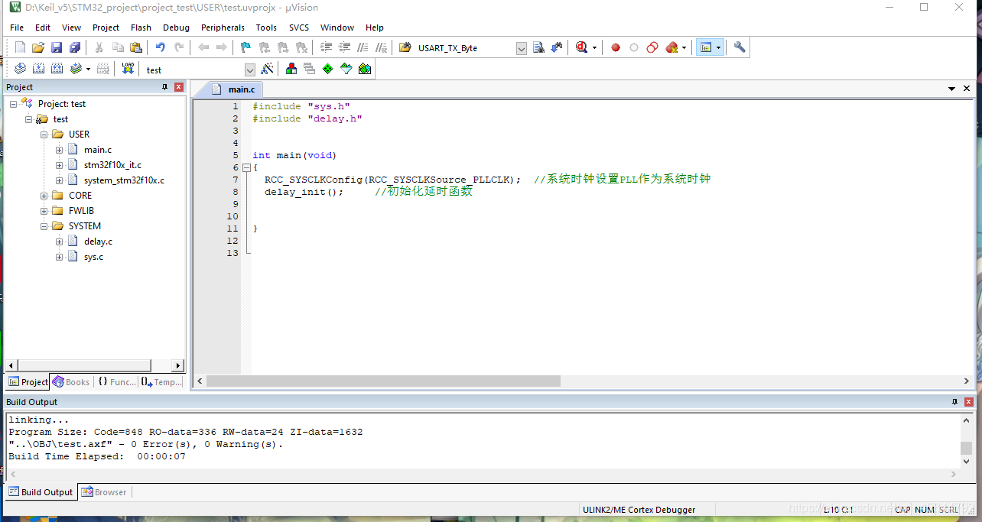The height and width of the screenshot is (522, 982).
Task: Click the document search icon beside USART_TX_Byte
Action: (x=538, y=47)
